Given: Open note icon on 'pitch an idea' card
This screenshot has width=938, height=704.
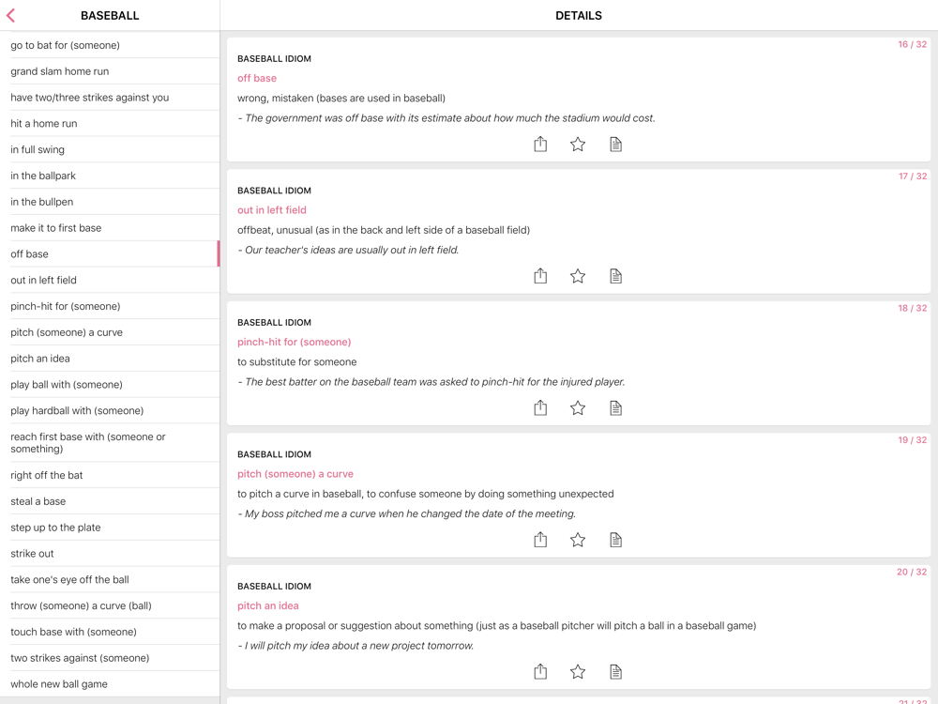Looking at the screenshot, I should [x=615, y=672].
